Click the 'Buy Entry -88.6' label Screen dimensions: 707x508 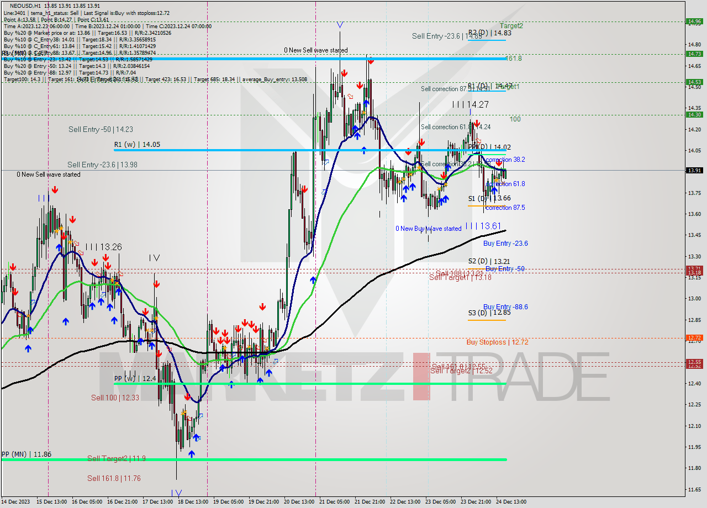tap(505, 306)
